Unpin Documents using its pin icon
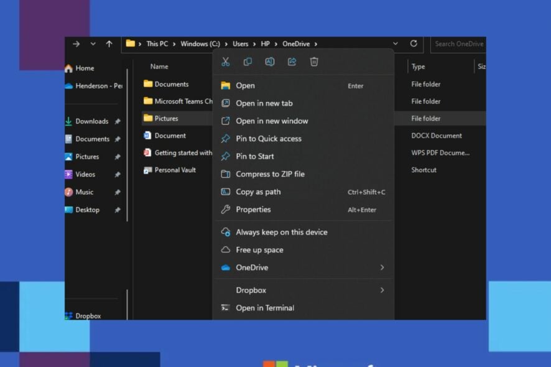The width and height of the screenshot is (551, 367). (117, 139)
